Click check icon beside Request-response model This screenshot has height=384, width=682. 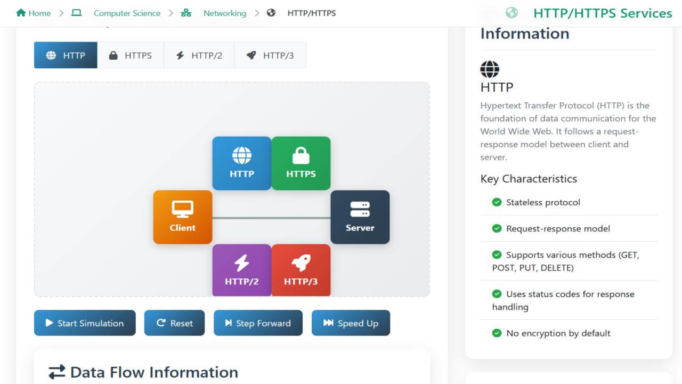click(497, 228)
